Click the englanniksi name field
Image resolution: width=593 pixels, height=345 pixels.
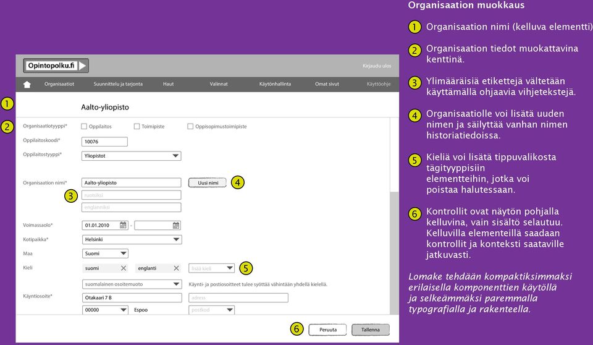[131, 207]
